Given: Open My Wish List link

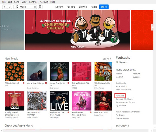Looking at the screenshot, I should coord(121,105).
